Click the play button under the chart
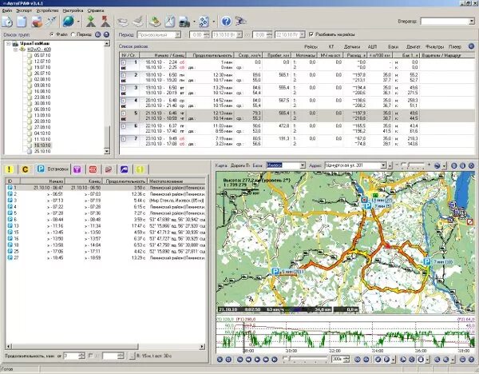The height and width of the screenshot is (374, 479). (257, 360)
